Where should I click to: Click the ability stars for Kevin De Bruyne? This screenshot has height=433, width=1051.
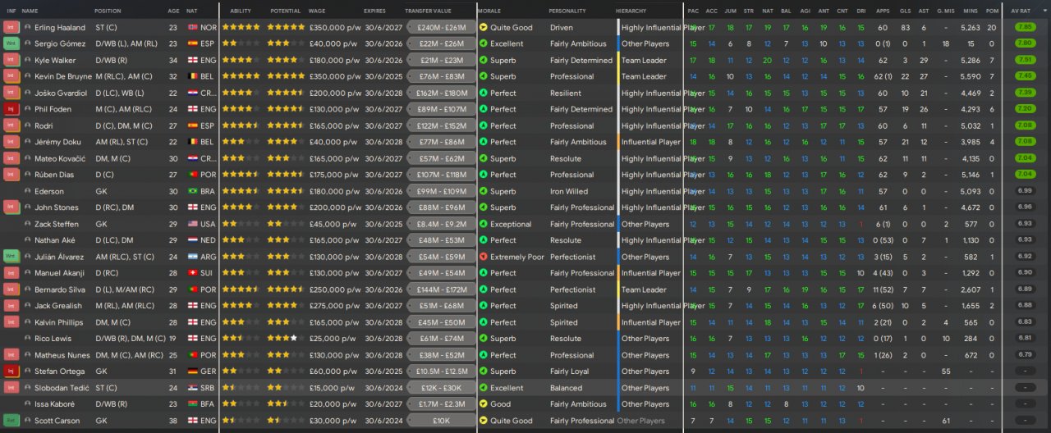point(241,76)
